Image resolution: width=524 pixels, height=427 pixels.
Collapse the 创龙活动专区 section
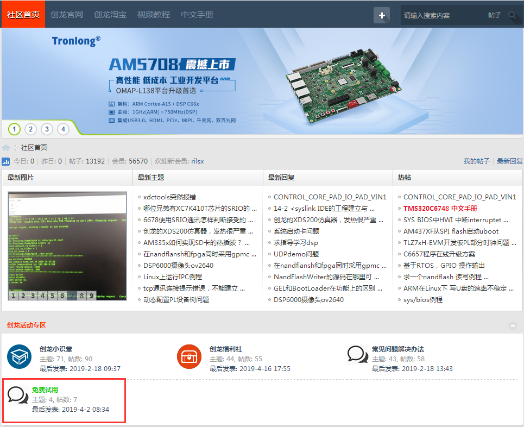click(513, 325)
